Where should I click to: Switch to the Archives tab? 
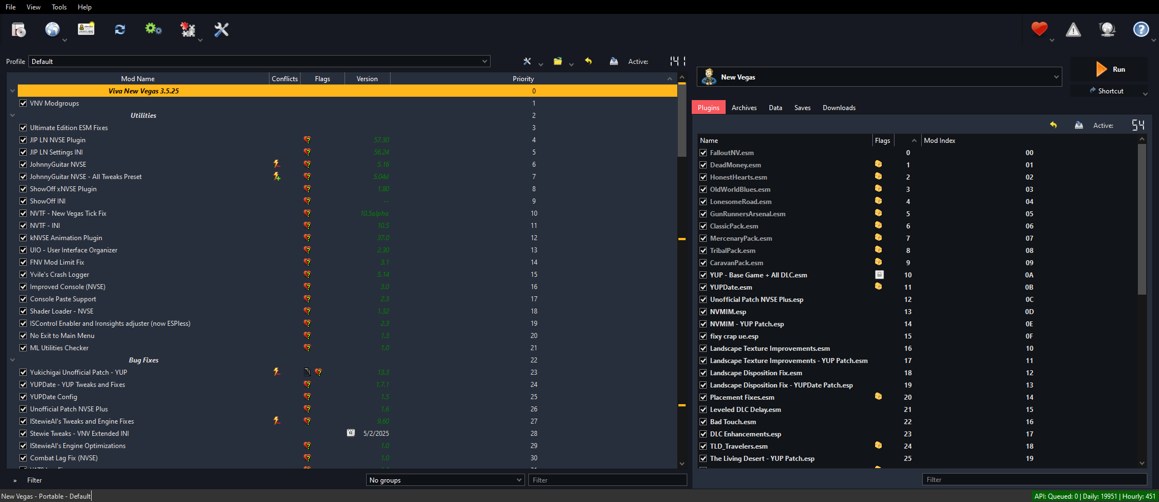pos(744,108)
